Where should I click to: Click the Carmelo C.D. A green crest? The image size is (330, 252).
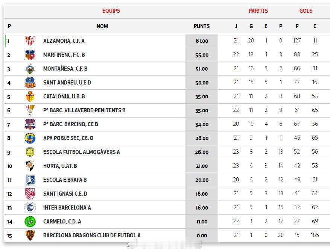pos(30,222)
